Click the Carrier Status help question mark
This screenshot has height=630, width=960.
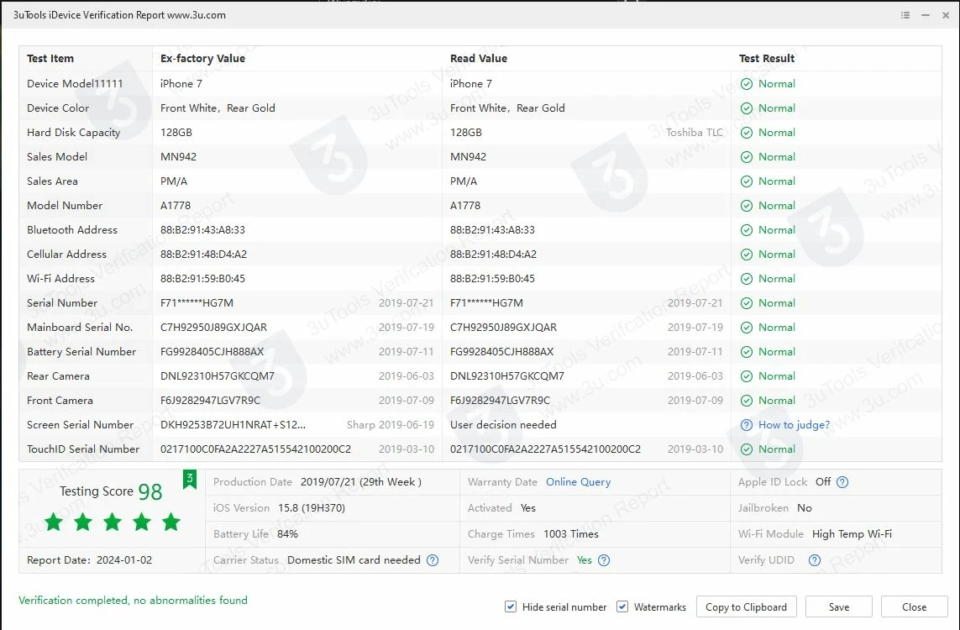pyautogui.click(x=433, y=560)
